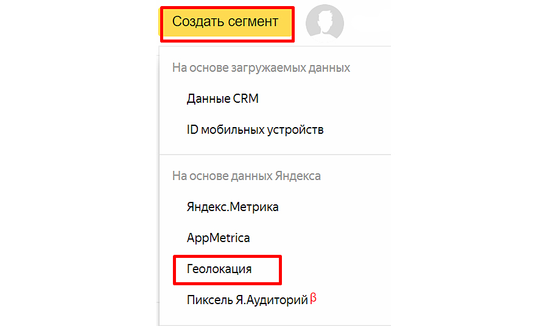Image resolution: width=548 pixels, height=326 pixels.
Task: Select Данные CRM from the menu
Action: pyautogui.click(x=222, y=99)
